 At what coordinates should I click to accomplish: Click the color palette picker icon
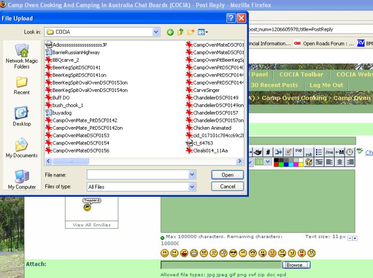(309, 162)
